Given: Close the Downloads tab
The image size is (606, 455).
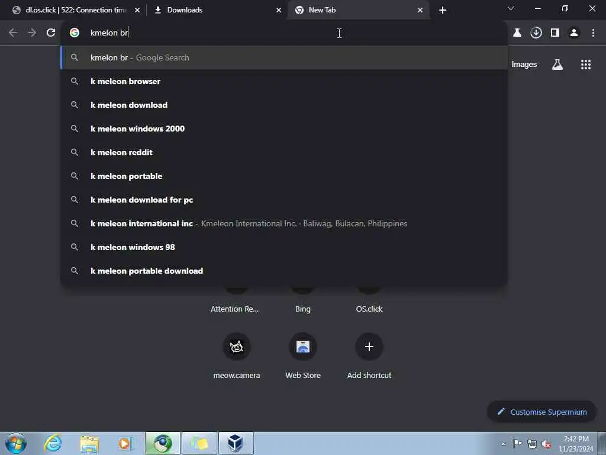Looking at the screenshot, I should pyautogui.click(x=279, y=10).
